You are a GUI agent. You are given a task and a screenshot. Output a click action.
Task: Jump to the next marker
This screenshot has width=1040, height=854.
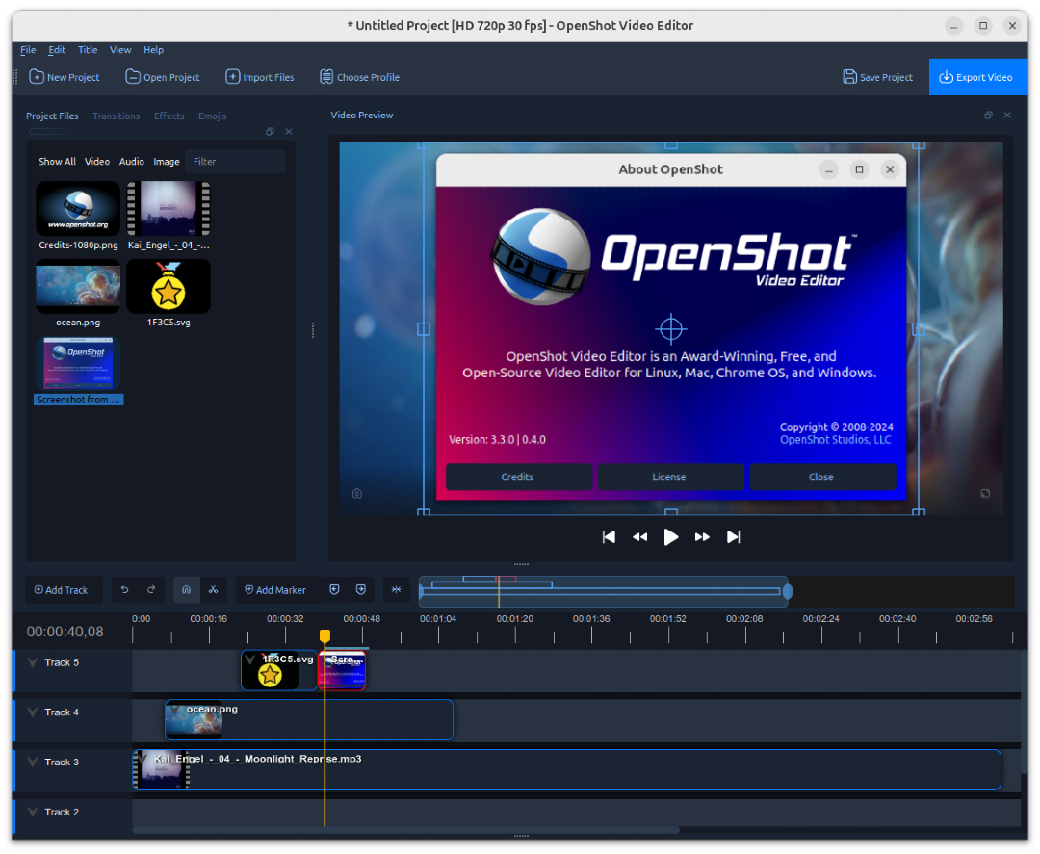tap(361, 589)
